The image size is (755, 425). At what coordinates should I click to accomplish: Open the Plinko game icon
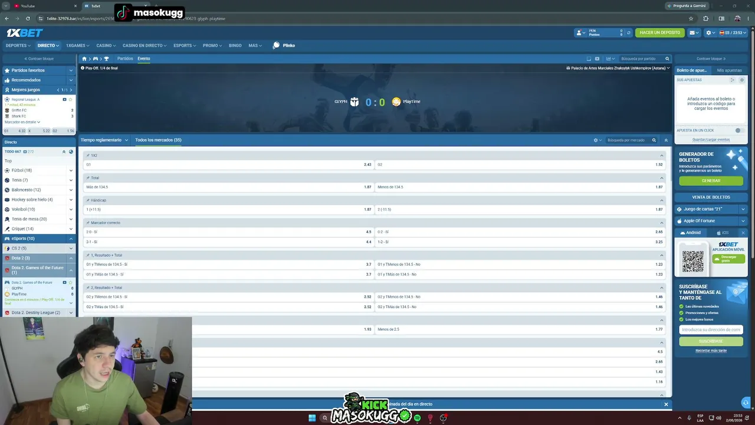(x=276, y=45)
